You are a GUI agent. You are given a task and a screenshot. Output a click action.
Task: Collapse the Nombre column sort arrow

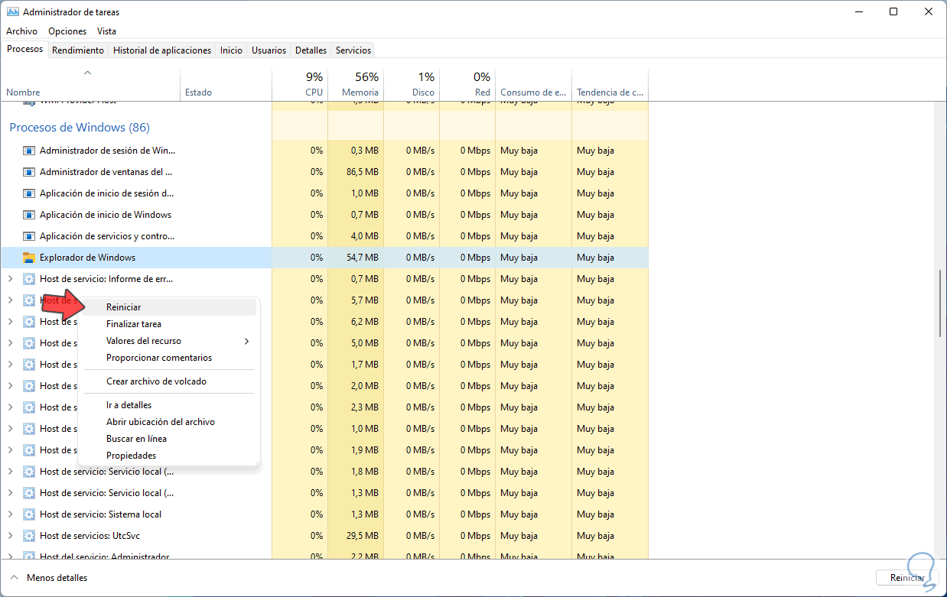pos(87,73)
